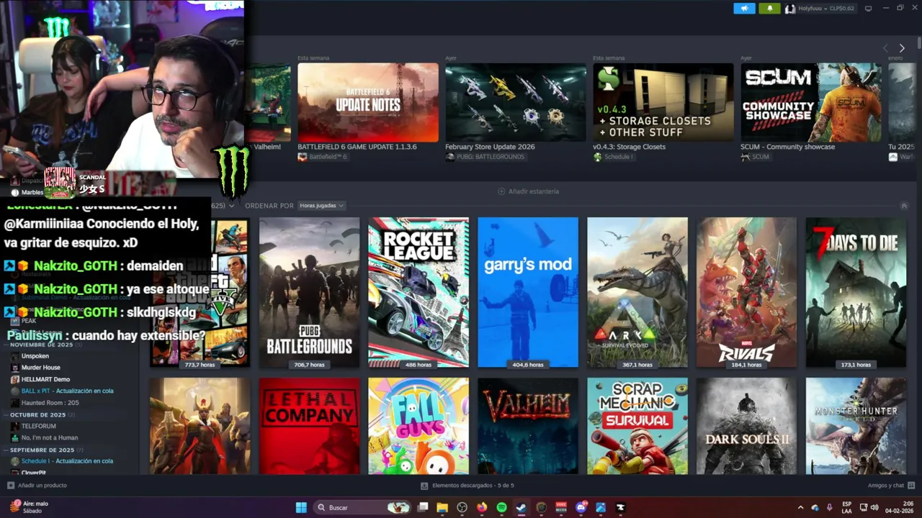Image resolution: width=922 pixels, height=518 pixels.
Task: Open OBS Studio from the taskbar
Action: tap(462, 507)
